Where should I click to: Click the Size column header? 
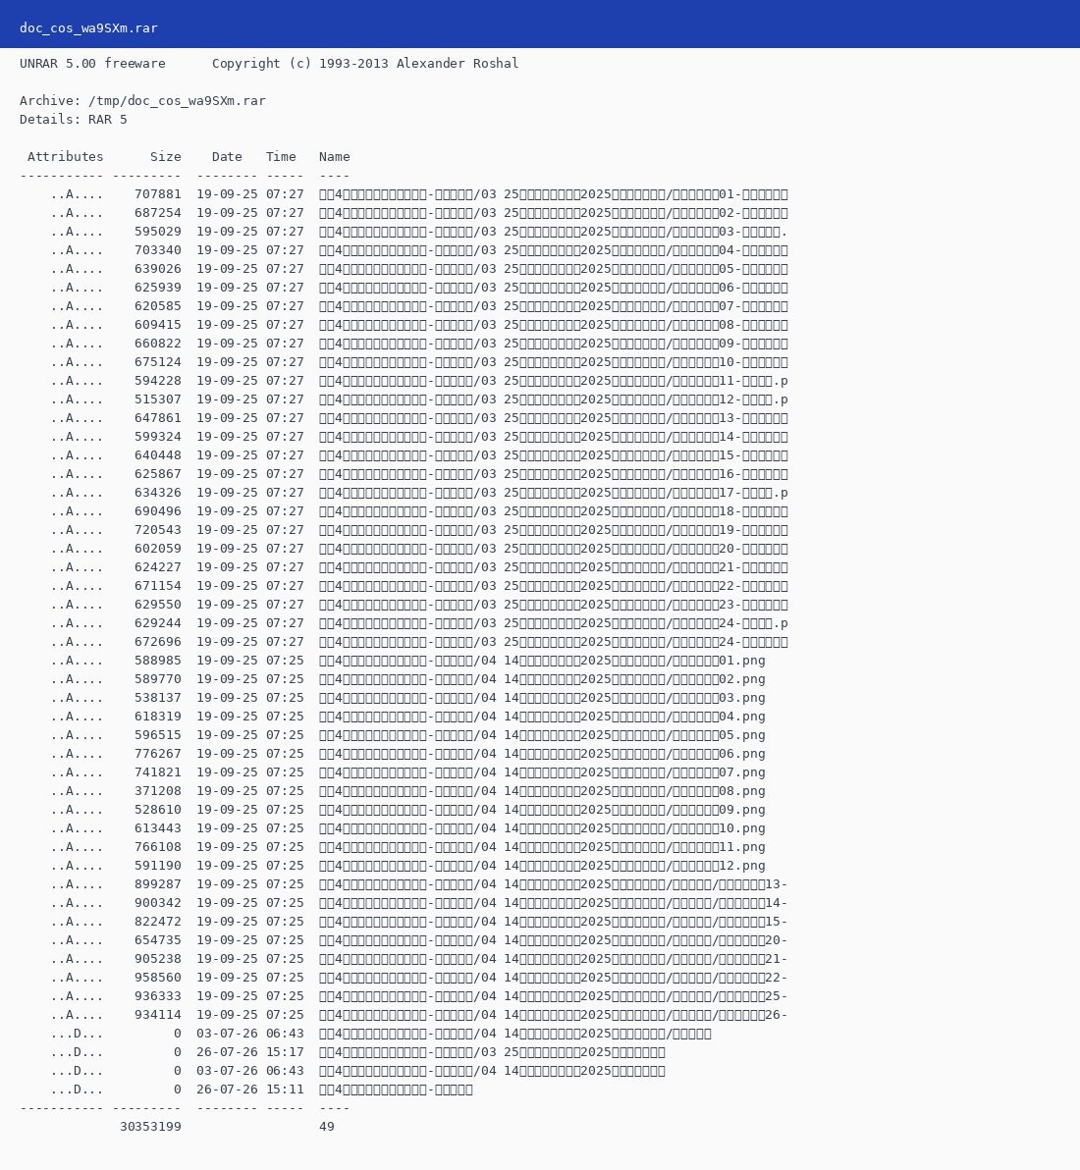coord(165,157)
